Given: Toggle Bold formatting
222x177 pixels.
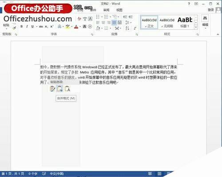Looking at the screenshot, I should tap(22, 27).
